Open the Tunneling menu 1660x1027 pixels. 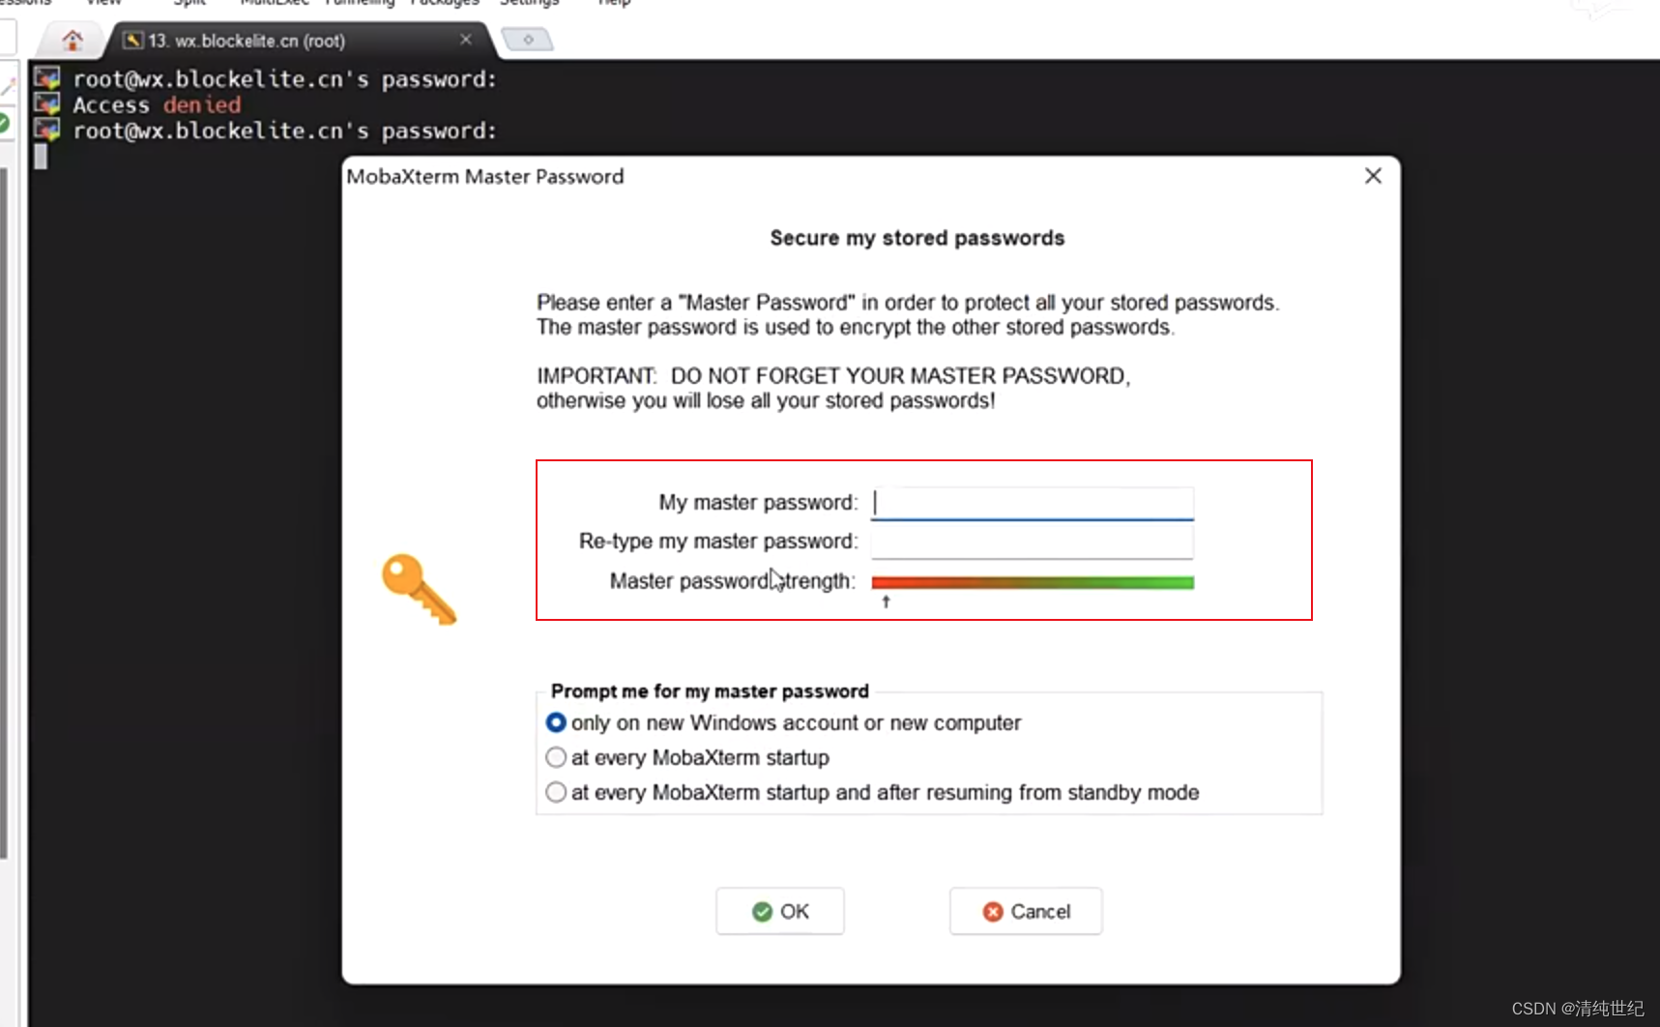tap(359, 4)
